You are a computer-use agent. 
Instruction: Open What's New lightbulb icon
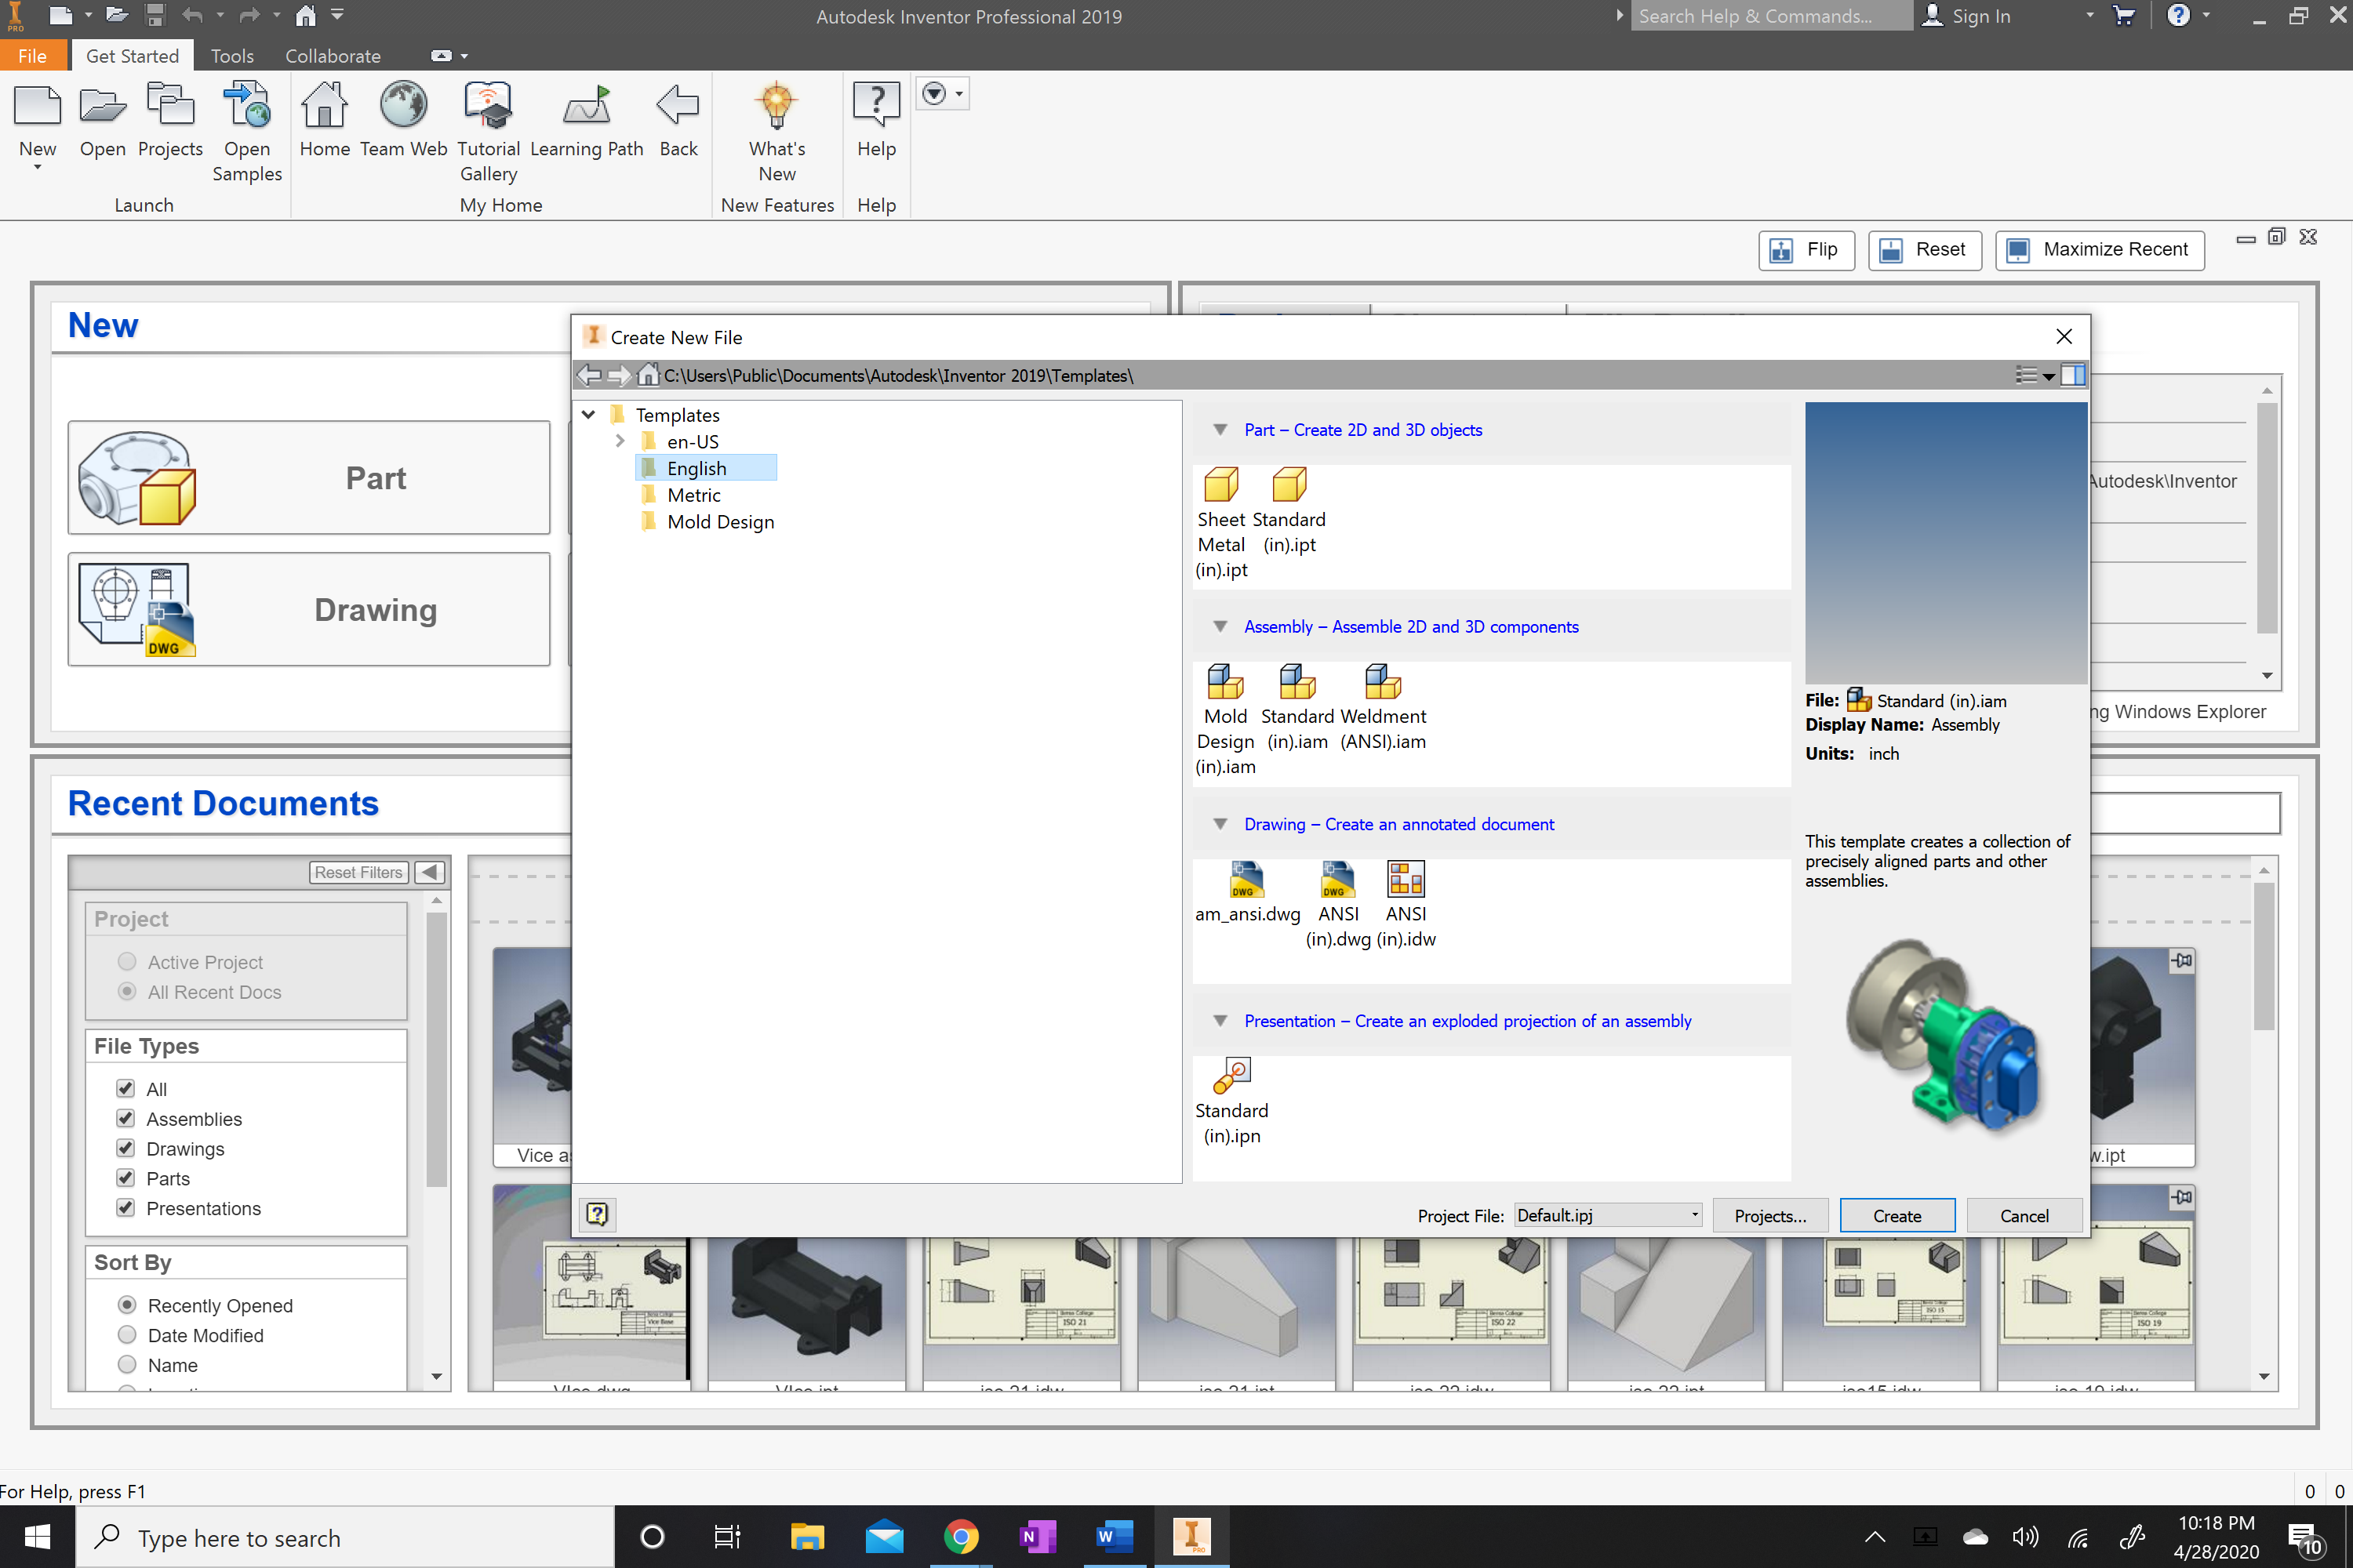(x=776, y=106)
